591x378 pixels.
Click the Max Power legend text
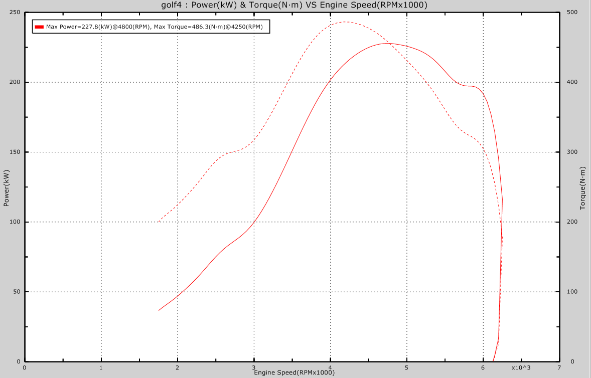click(155, 27)
